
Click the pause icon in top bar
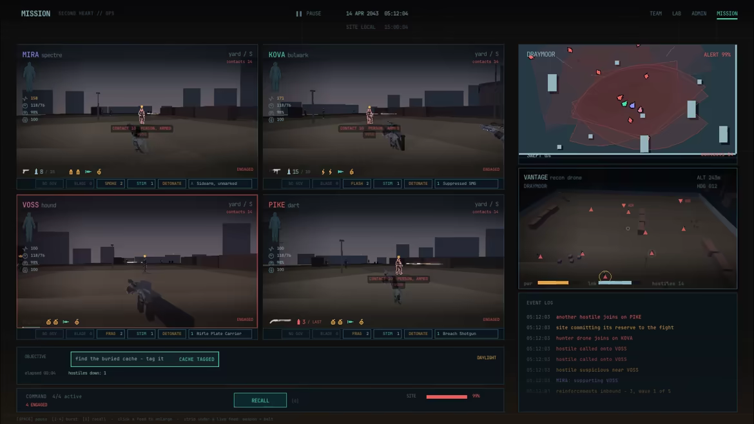tap(298, 14)
